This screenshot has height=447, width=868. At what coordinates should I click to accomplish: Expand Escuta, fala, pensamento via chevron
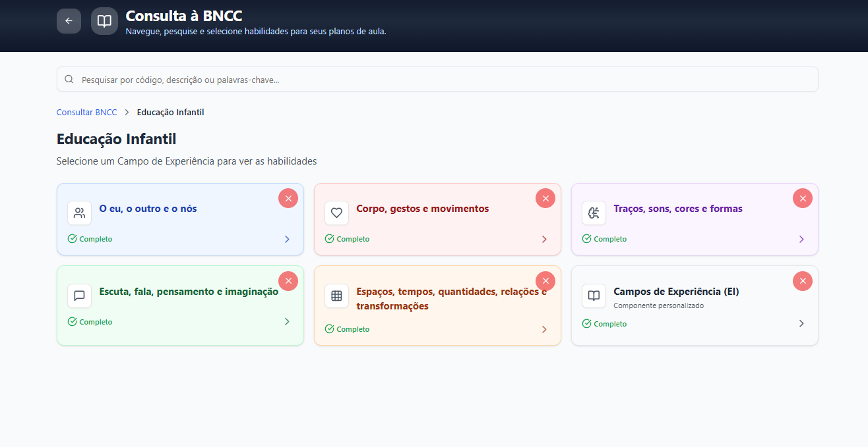[x=287, y=322]
